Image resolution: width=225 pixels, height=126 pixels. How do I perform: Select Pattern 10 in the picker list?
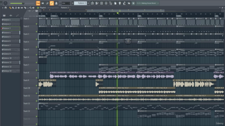[x=11, y=58]
